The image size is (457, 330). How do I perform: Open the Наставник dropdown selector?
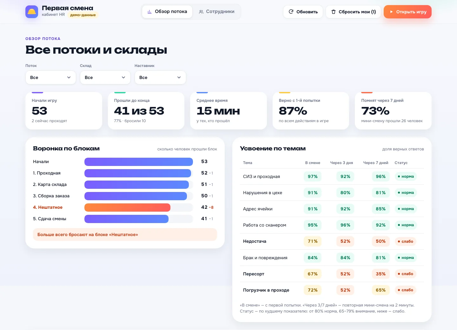(x=160, y=77)
